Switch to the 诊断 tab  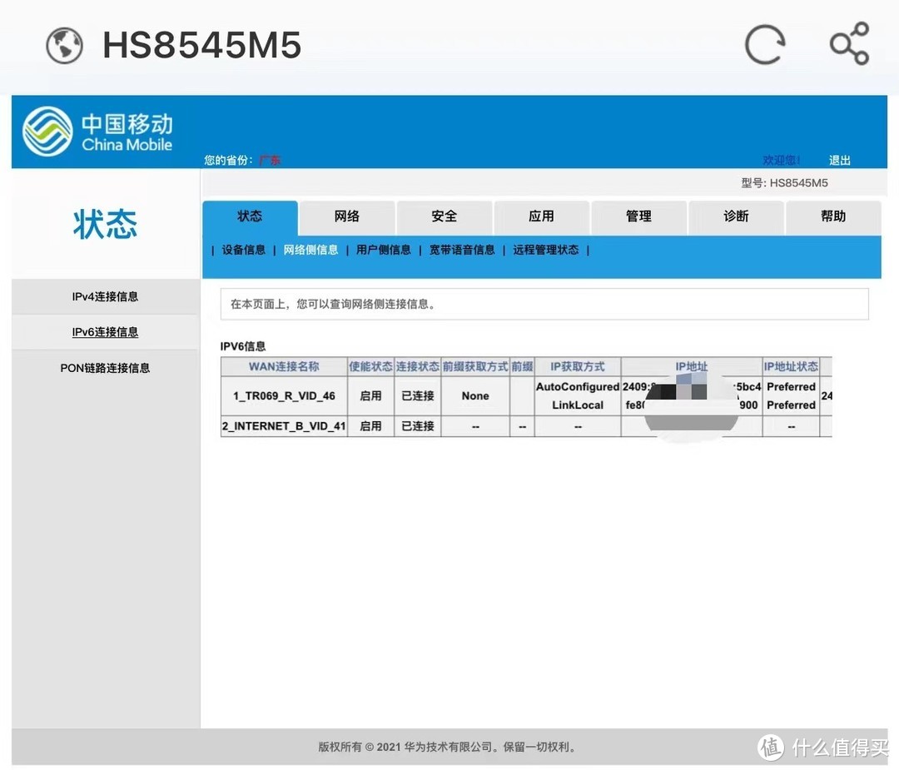pos(736,217)
